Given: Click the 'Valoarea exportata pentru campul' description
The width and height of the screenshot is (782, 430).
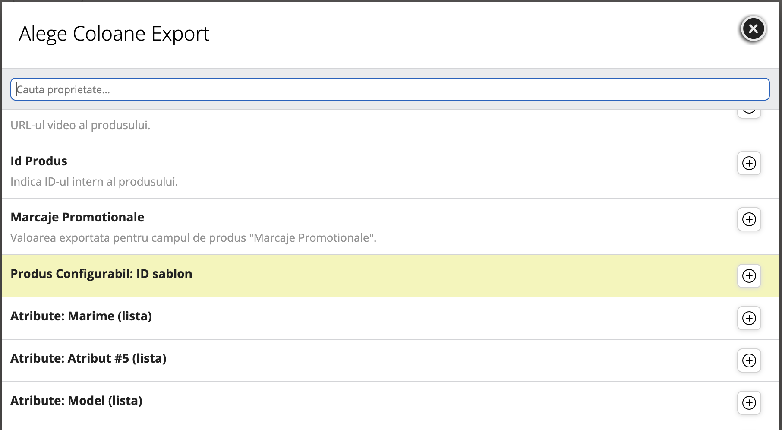Looking at the screenshot, I should [x=193, y=238].
